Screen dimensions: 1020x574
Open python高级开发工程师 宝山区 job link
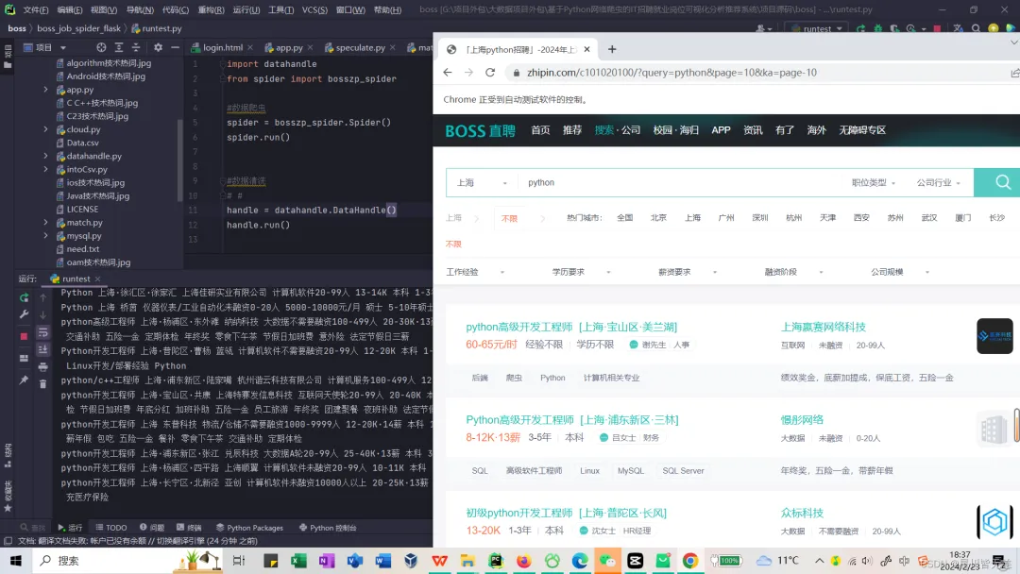click(571, 327)
